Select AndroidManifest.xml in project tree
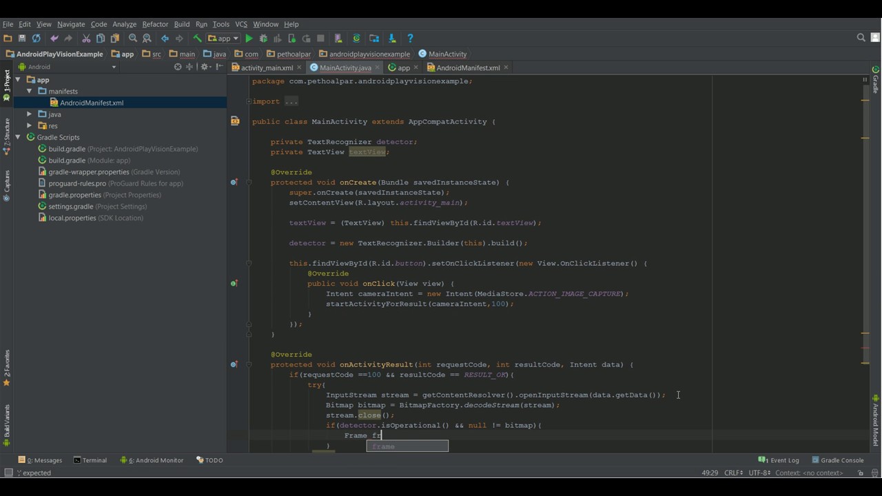 92,103
